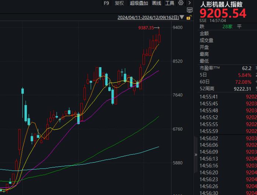Click the 8520 price axis label
This screenshot has width=257, height=195.
tap(178, 61)
